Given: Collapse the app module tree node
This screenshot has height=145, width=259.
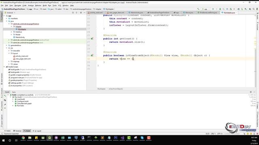Looking at the screenshot, I should (x=4, y=16).
